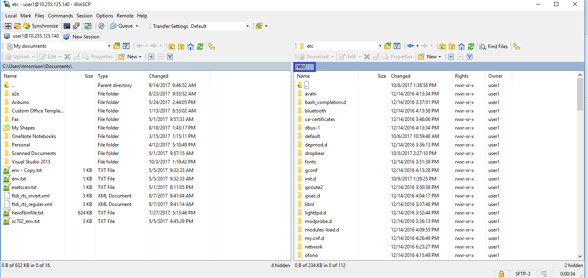The width and height of the screenshot is (588, 278).
Task: Click the globe update icon in toolbar
Action: [x=259, y=26]
